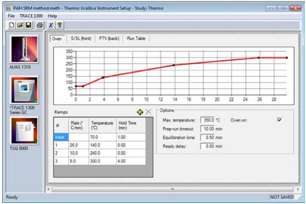306x204 pixels.
Task: Open the TRACE 1300 menu
Action: click(31, 16)
